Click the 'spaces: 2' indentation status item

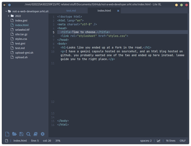146,141
